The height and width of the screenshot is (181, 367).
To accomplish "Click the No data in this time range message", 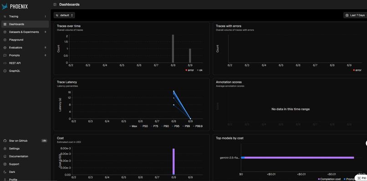I will pos(291,109).
